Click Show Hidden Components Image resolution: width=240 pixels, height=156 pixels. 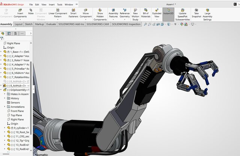(x=100, y=15)
